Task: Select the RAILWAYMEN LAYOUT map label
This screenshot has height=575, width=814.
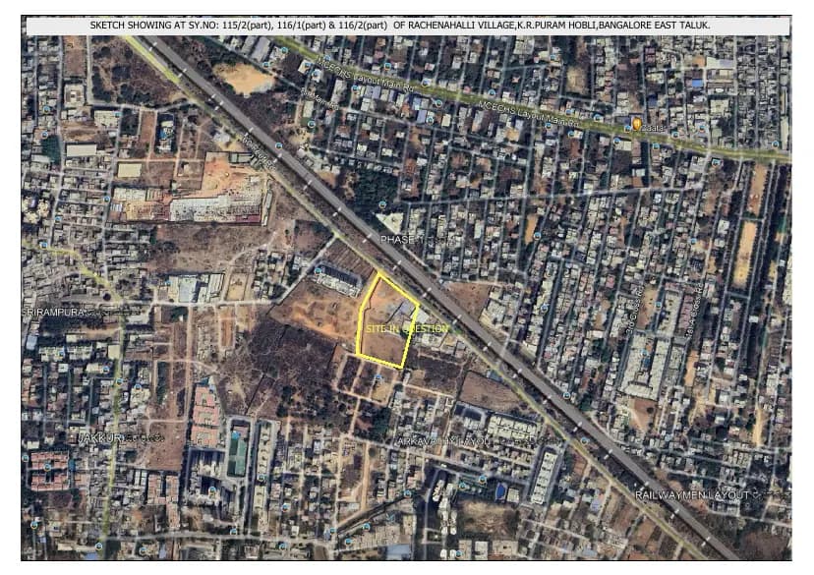Action: click(x=692, y=495)
